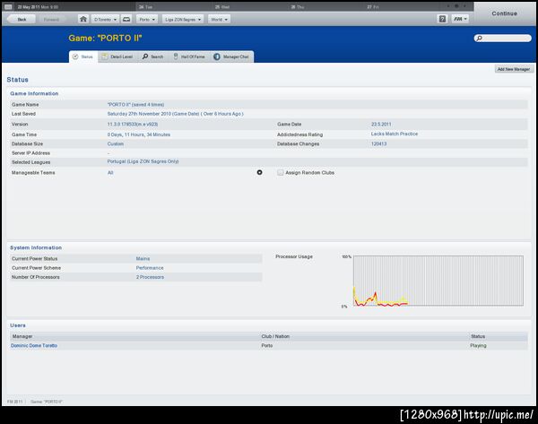538x424 pixels.
Task: Open the Search tab
Action: (x=153, y=56)
